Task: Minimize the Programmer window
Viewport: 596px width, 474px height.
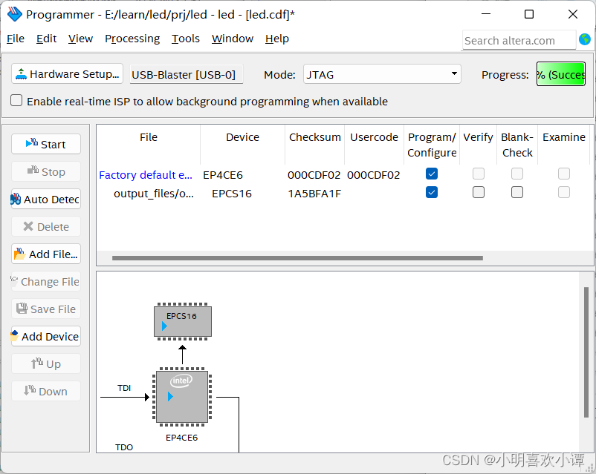Action: [486, 14]
